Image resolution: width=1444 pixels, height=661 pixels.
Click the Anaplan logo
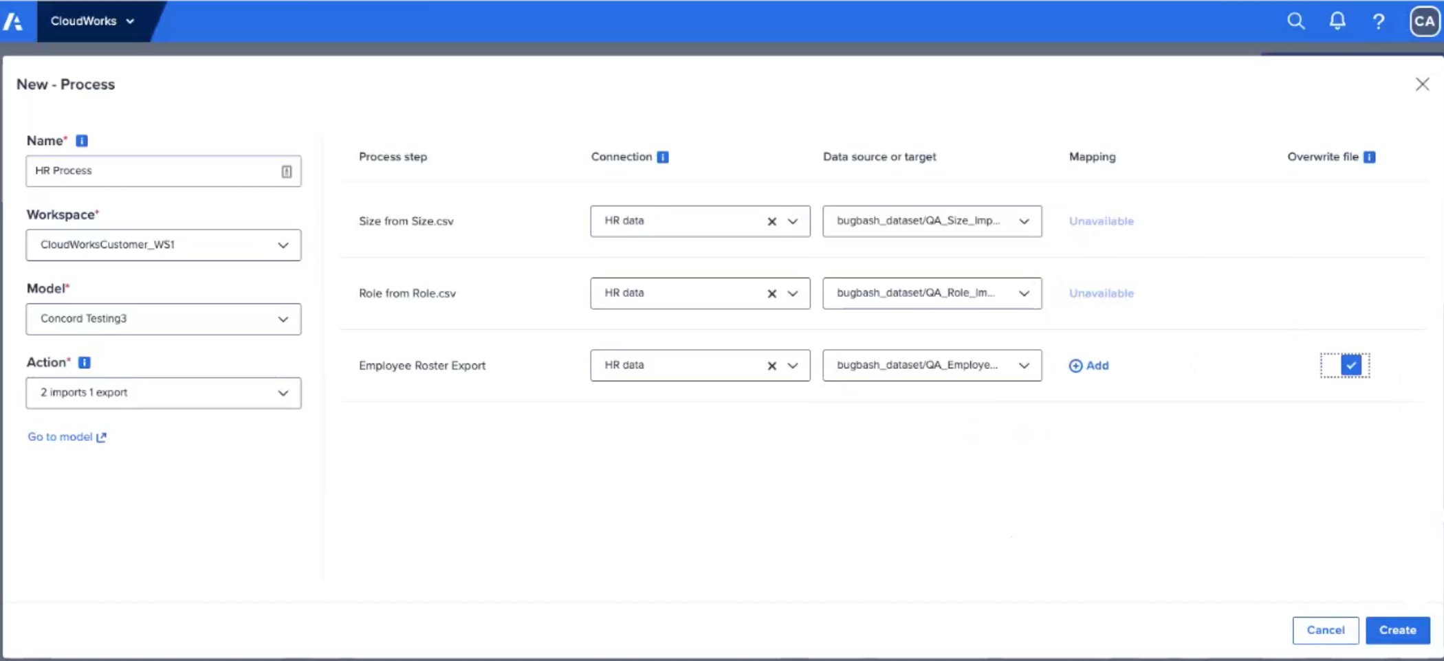pos(14,21)
